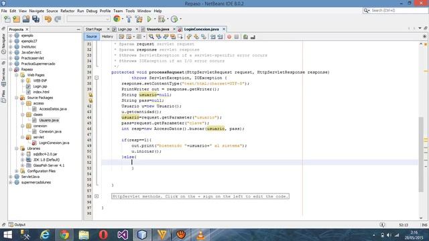Image resolution: width=429 pixels, height=241 pixels.
Task: Click the Chrome browser run icon
Action: pyautogui.click(x=117, y=19)
